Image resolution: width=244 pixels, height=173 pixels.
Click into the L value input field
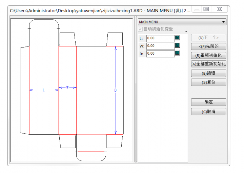pyautogui.click(x=160, y=38)
